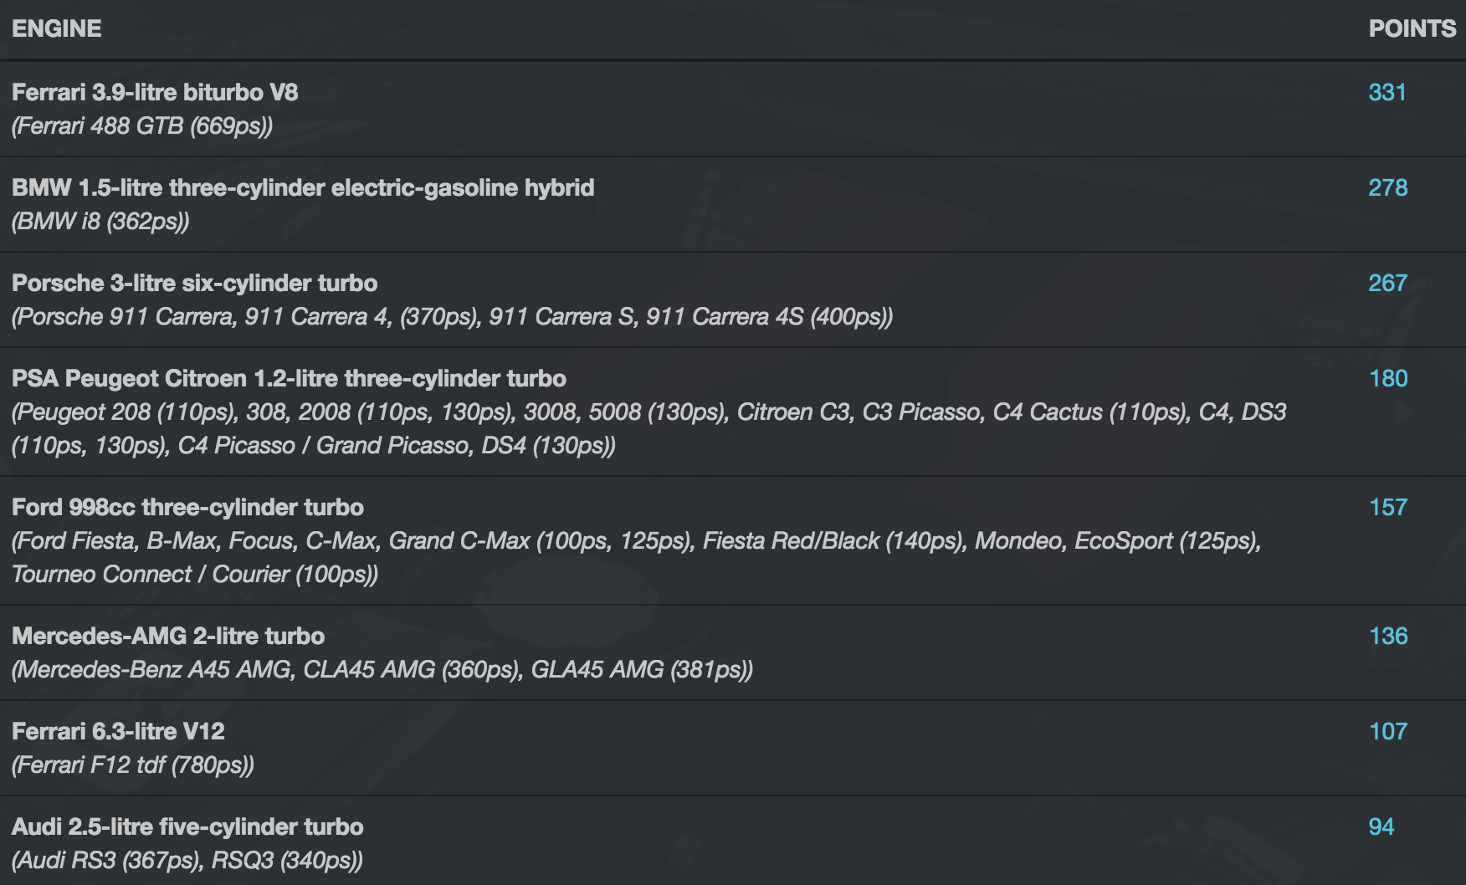Open the Audi 2.5-litre five-cylinder turbo entry
Viewport: 1466px width, 885px height.
pyautogui.click(x=187, y=826)
